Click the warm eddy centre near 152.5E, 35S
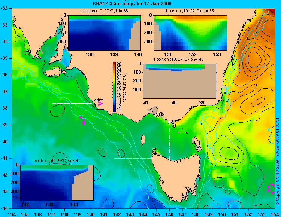This screenshot has width=281, height=217. click(254, 59)
